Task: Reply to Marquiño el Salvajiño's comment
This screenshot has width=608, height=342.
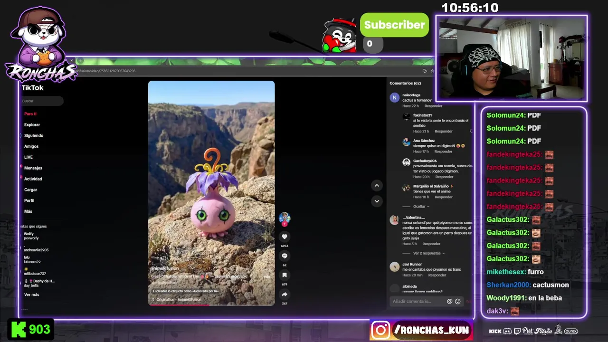Action: (444, 197)
